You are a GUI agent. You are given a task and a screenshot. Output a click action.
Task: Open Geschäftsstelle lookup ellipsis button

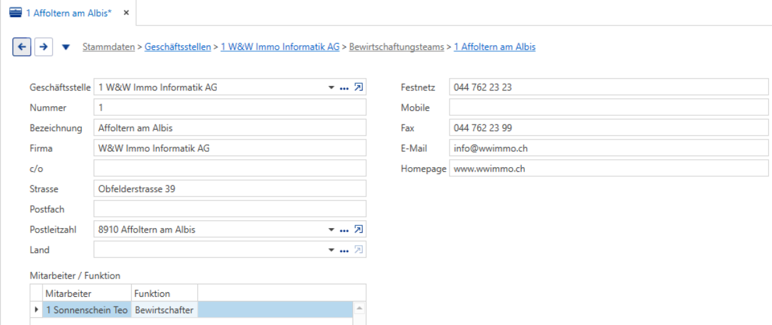tap(344, 88)
